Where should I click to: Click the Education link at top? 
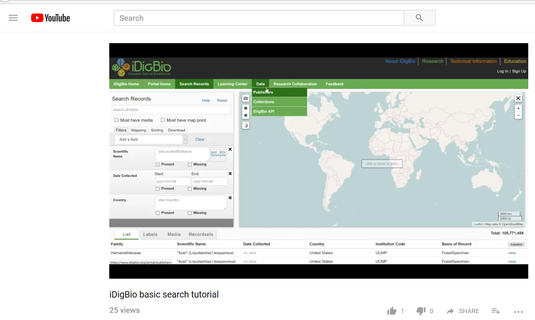pyautogui.click(x=515, y=61)
